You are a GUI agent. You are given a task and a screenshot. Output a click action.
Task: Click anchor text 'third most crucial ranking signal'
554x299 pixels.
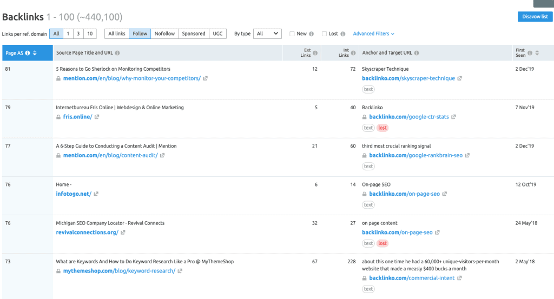[396, 146]
